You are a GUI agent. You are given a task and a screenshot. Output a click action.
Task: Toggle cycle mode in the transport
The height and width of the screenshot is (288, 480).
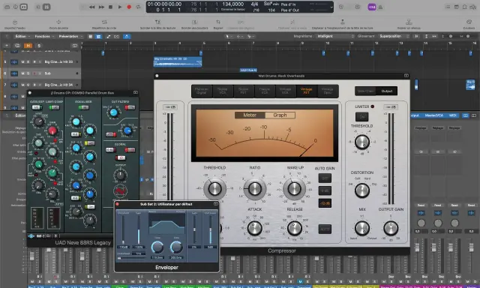(x=138, y=7)
